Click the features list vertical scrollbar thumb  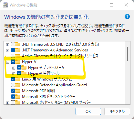pos(128,54)
